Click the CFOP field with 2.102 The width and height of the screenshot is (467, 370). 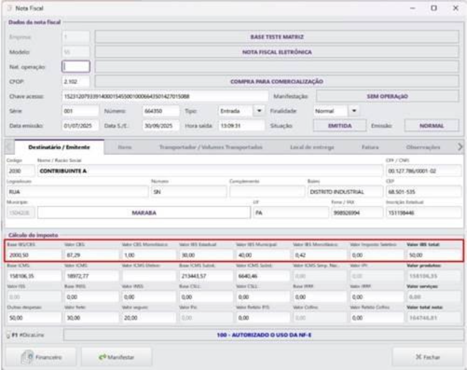pos(76,81)
